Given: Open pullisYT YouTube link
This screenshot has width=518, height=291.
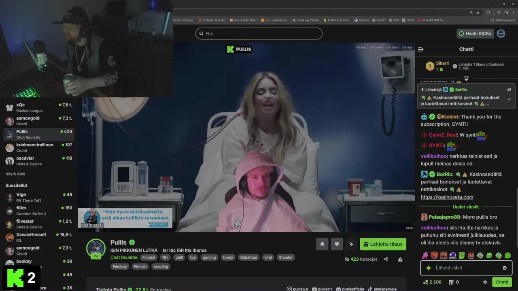Looking at the screenshot, I should click(x=322, y=289).
